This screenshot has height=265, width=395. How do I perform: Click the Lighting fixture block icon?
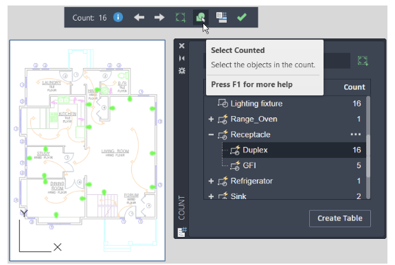tap(223, 103)
